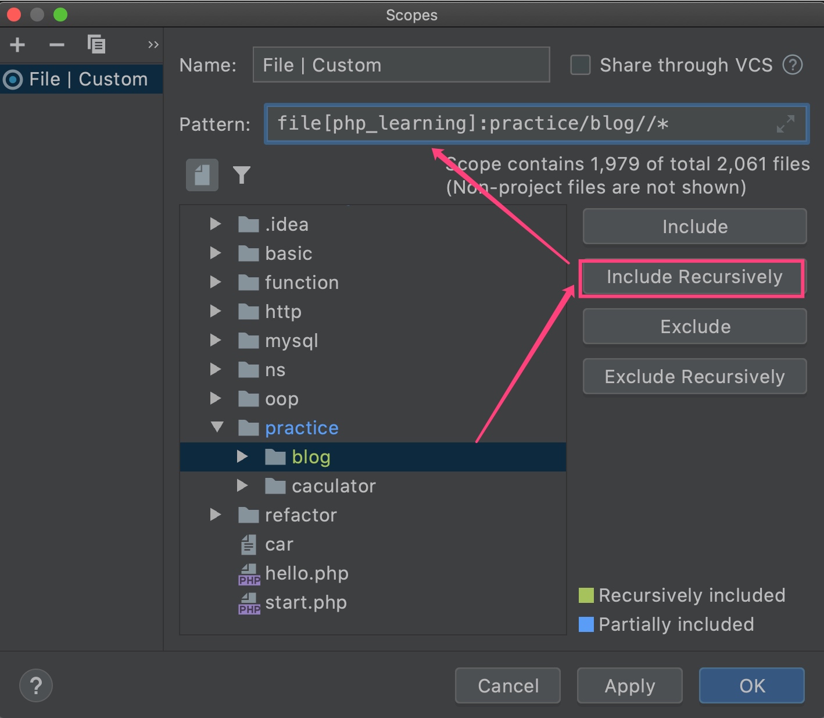Select the oop folder icon
The width and height of the screenshot is (824, 718).
tap(249, 399)
